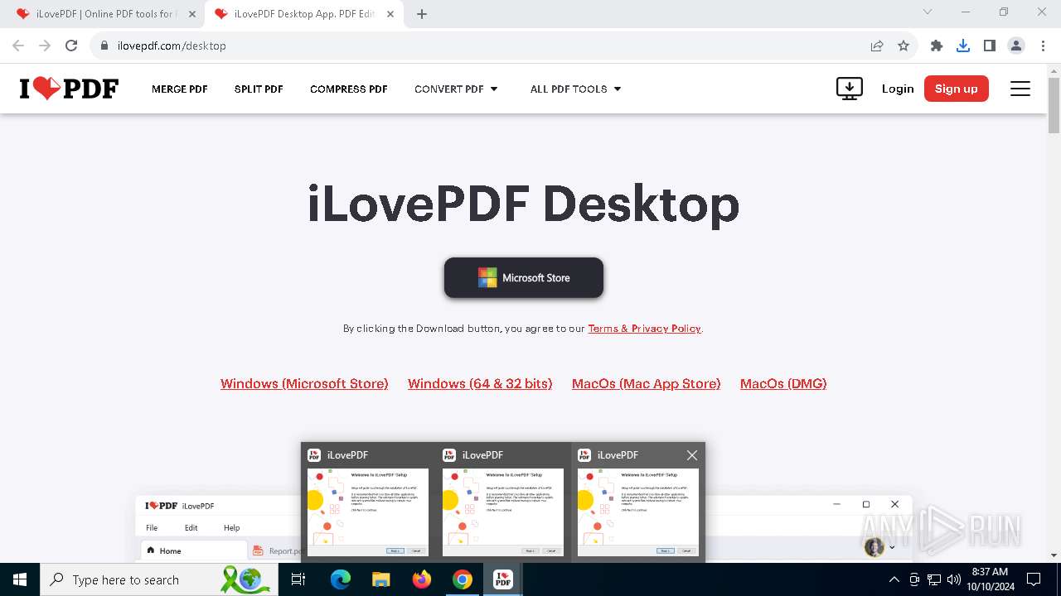Click the Login link

point(898,89)
